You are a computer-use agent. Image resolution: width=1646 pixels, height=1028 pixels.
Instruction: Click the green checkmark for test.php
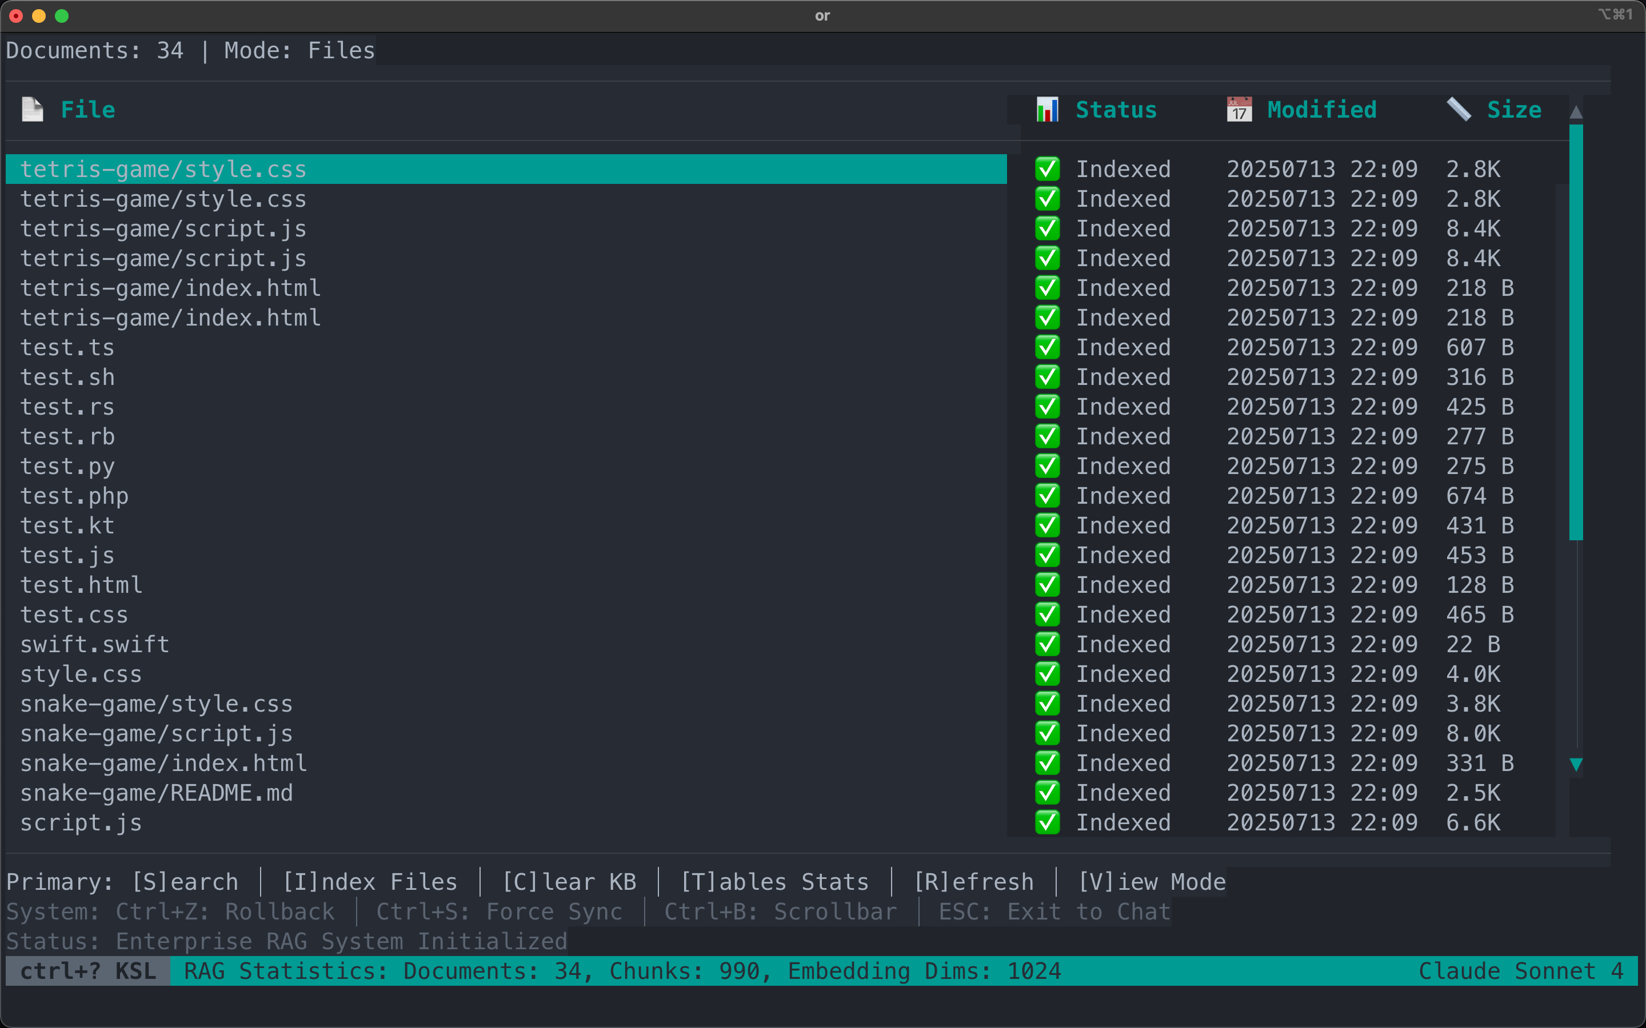[1048, 496]
